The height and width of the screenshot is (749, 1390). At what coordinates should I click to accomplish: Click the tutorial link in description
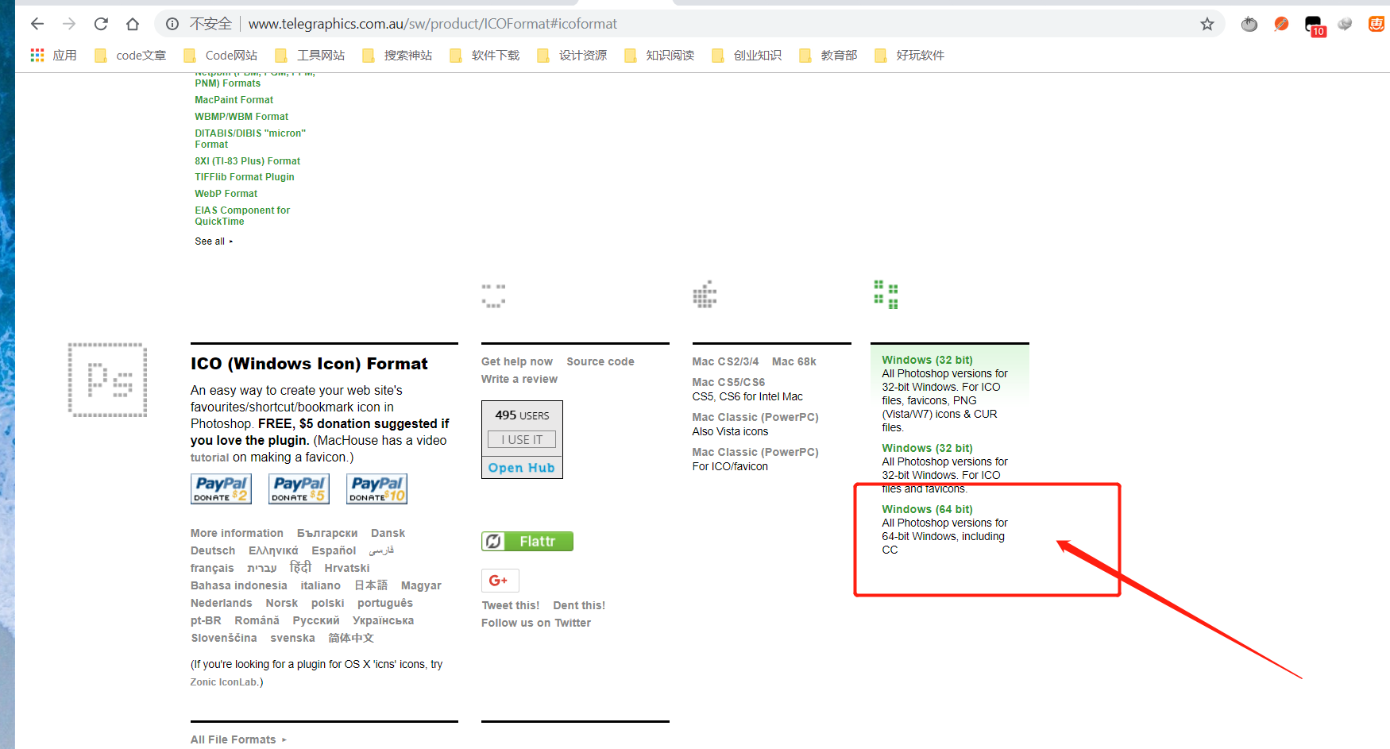coord(210,458)
